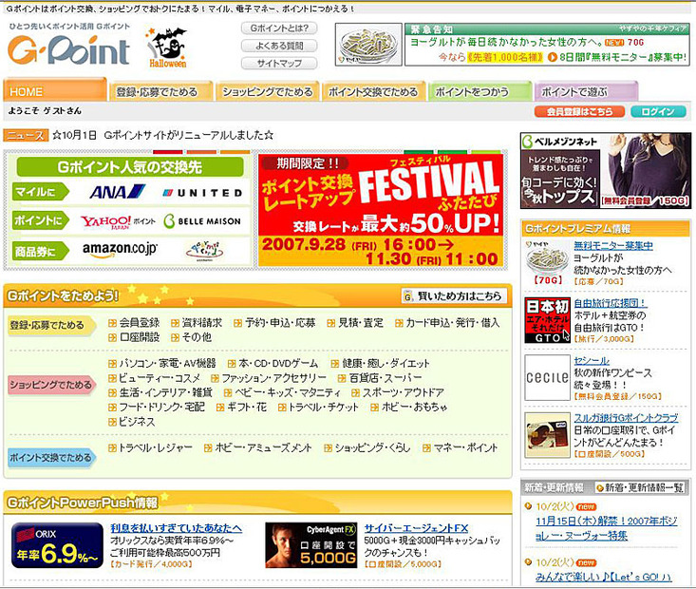
Task: Click the 賢いため方はこちら button
Action: [x=454, y=295]
